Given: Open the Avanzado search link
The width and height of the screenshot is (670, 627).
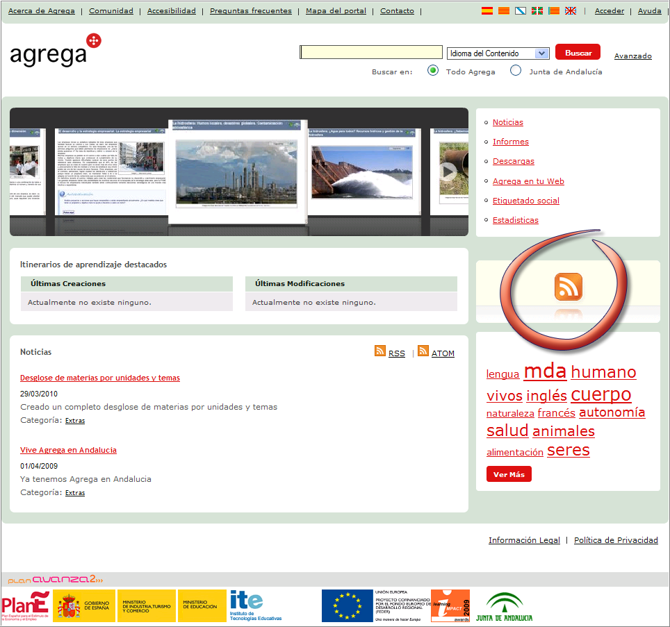Looking at the screenshot, I should click(633, 56).
